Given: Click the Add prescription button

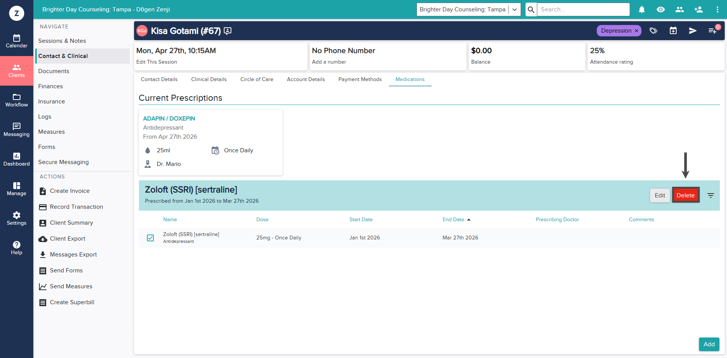Looking at the screenshot, I should click(x=709, y=344).
